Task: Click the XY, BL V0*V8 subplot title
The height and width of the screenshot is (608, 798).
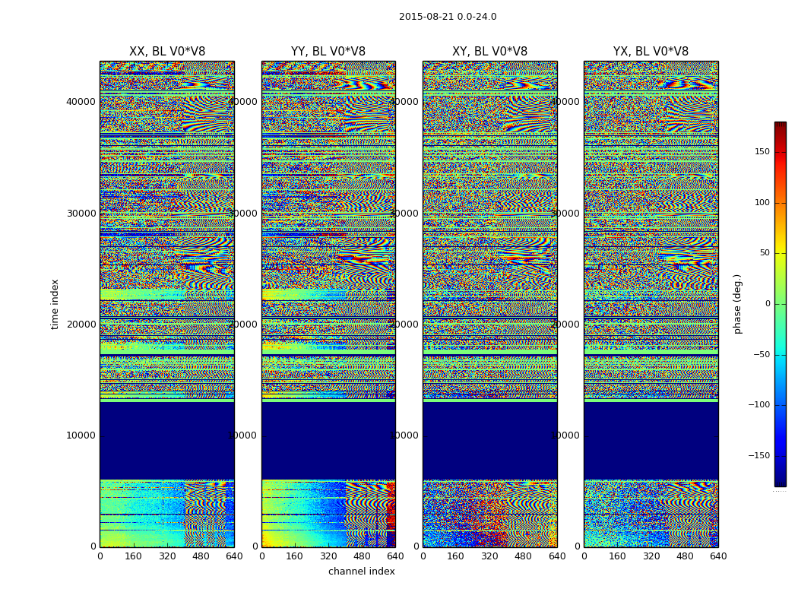Action: [489, 52]
